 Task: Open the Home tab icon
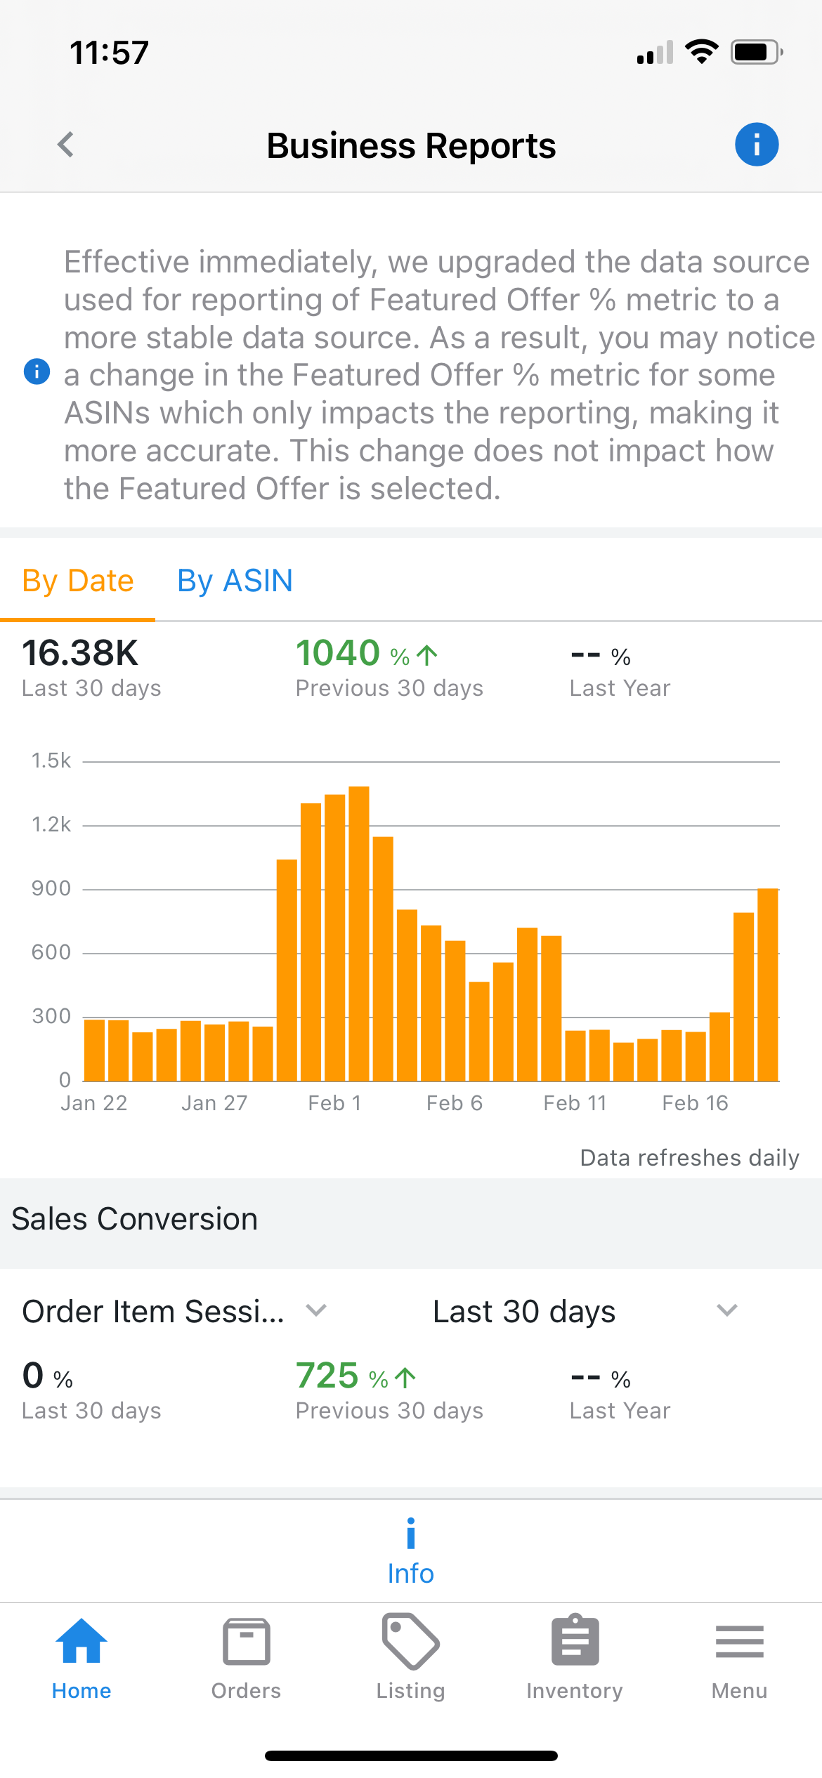[x=81, y=1642]
